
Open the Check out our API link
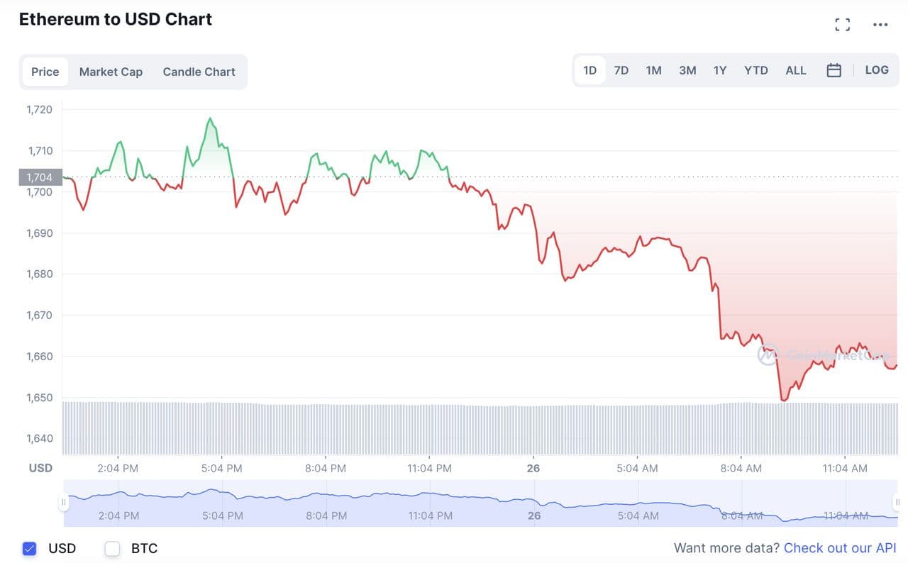[840, 548]
